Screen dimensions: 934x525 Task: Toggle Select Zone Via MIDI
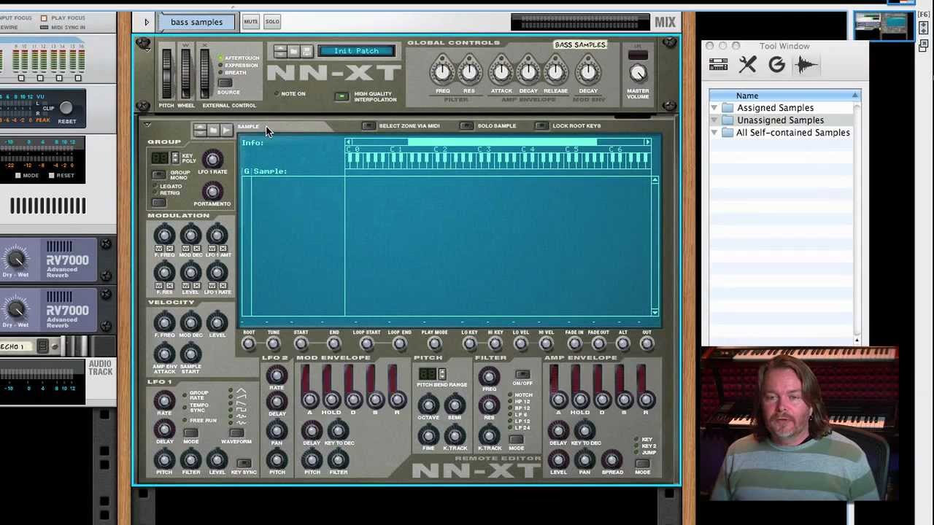[368, 126]
